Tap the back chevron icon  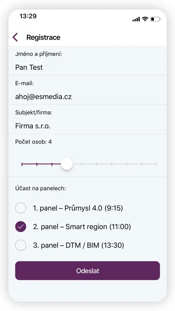tap(15, 37)
